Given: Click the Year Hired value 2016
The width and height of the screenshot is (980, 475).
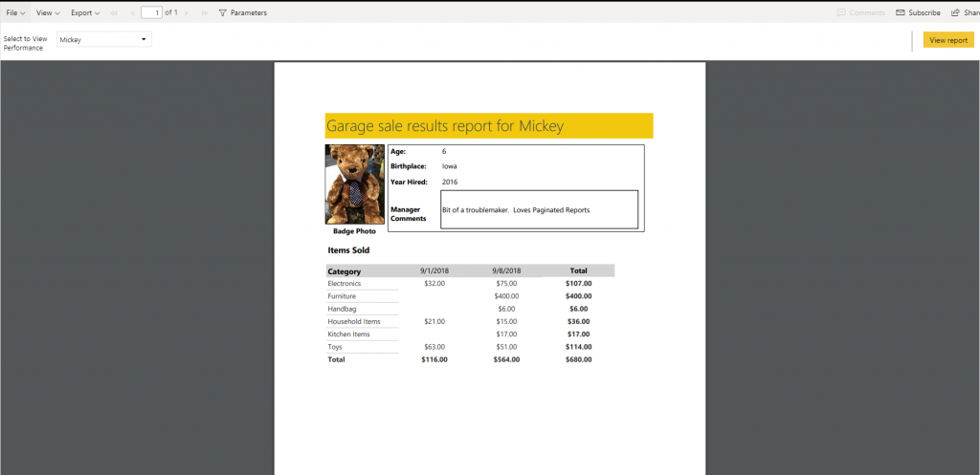Looking at the screenshot, I should [450, 182].
